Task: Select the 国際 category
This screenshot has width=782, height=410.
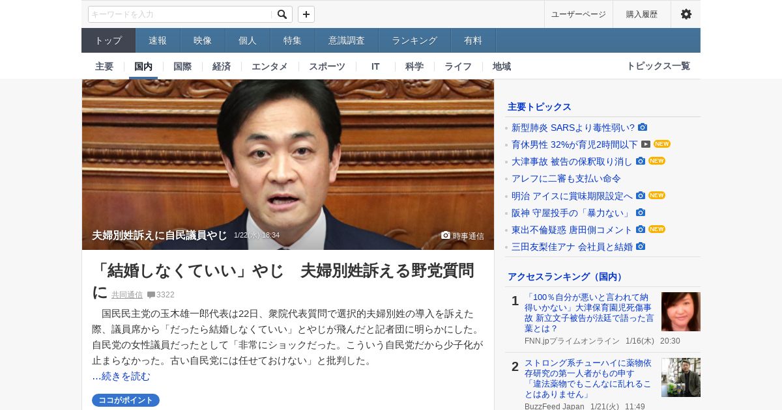Action: tap(182, 66)
